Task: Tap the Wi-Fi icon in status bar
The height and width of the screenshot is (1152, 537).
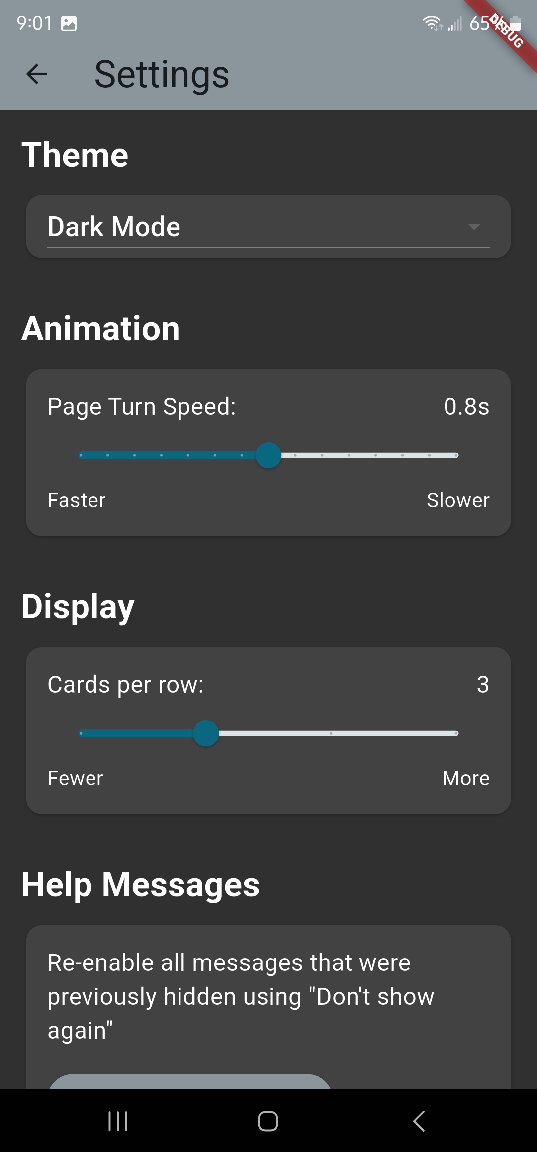Action: [432, 23]
